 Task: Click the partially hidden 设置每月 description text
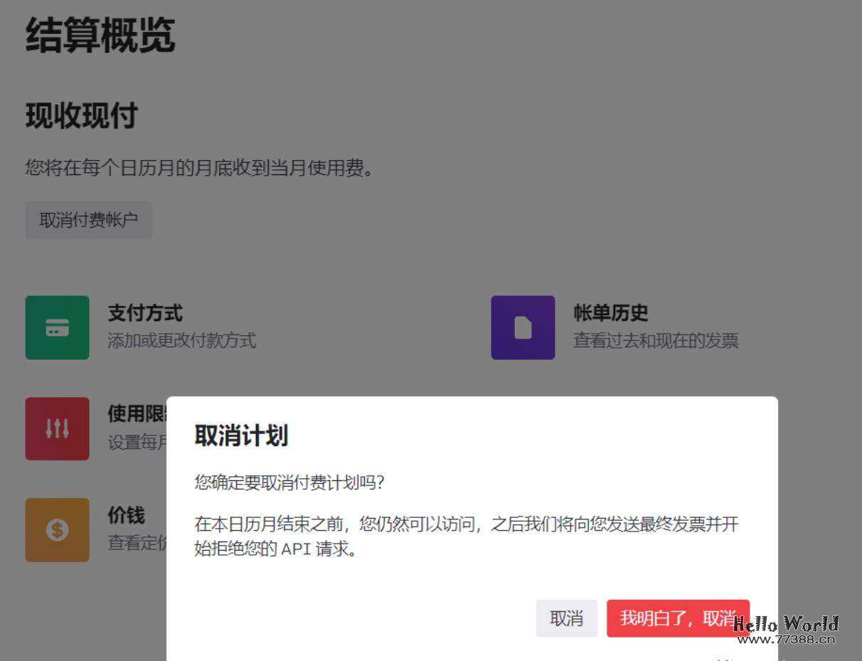pyautogui.click(x=139, y=442)
